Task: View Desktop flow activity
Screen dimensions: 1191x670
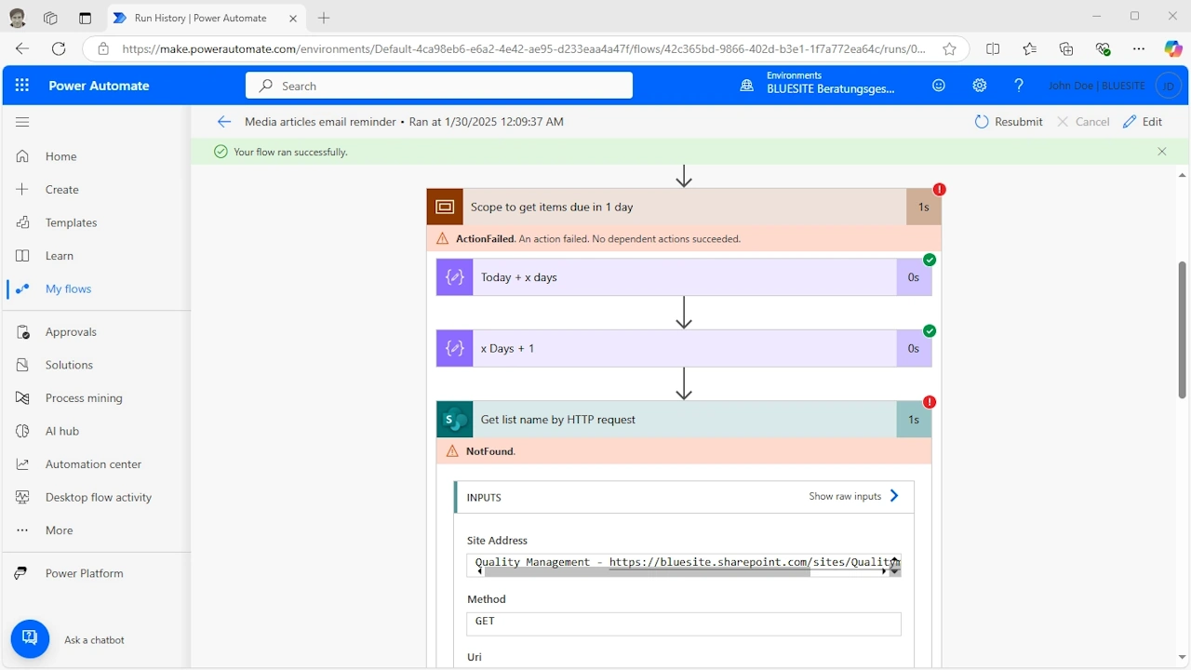Action: 97,497
